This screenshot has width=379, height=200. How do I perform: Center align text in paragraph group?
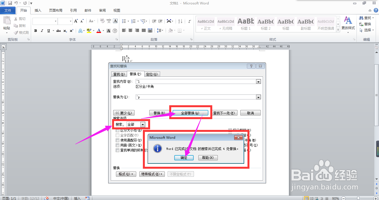point(130,30)
